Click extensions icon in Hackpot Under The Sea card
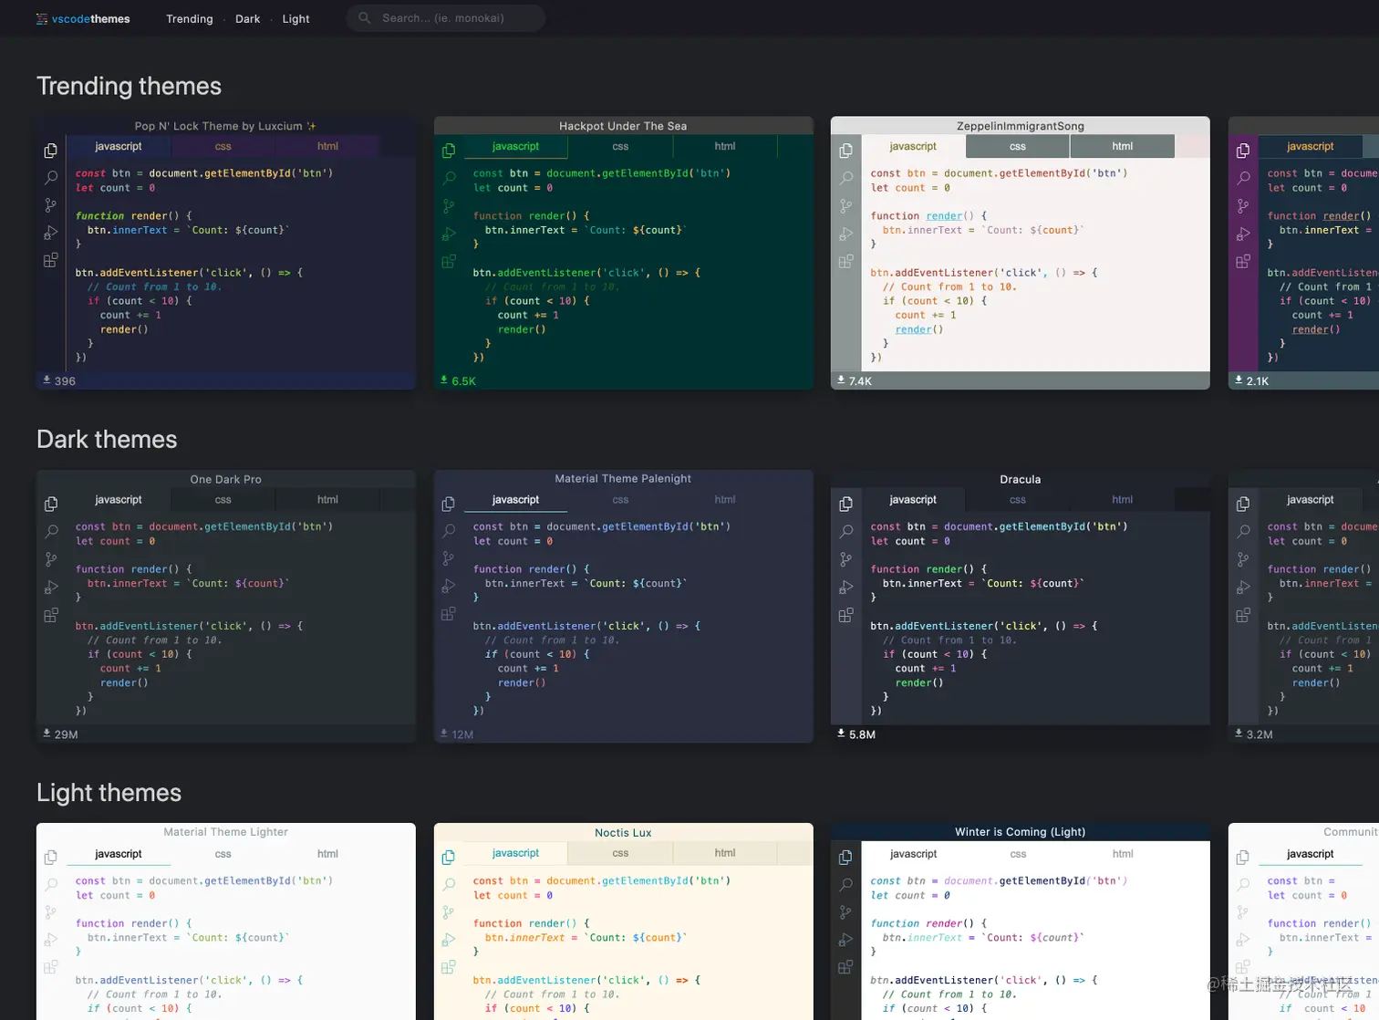The height and width of the screenshot is (1020, 1379). [449, 261]
